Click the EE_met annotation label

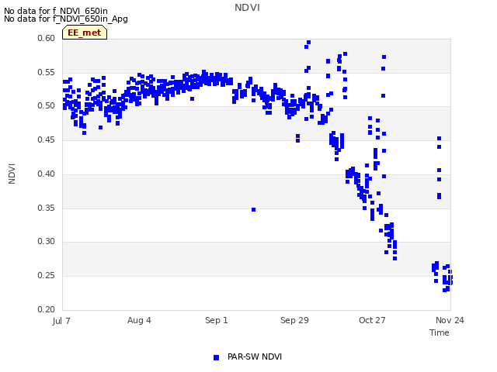click(x=85, y=33)
